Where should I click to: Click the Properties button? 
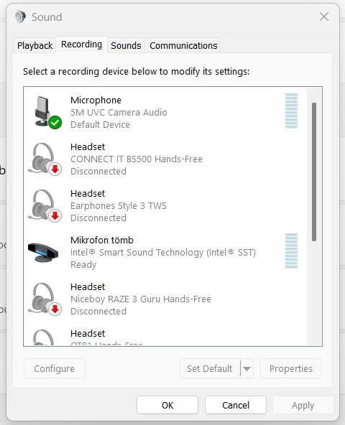click(291, 368)
